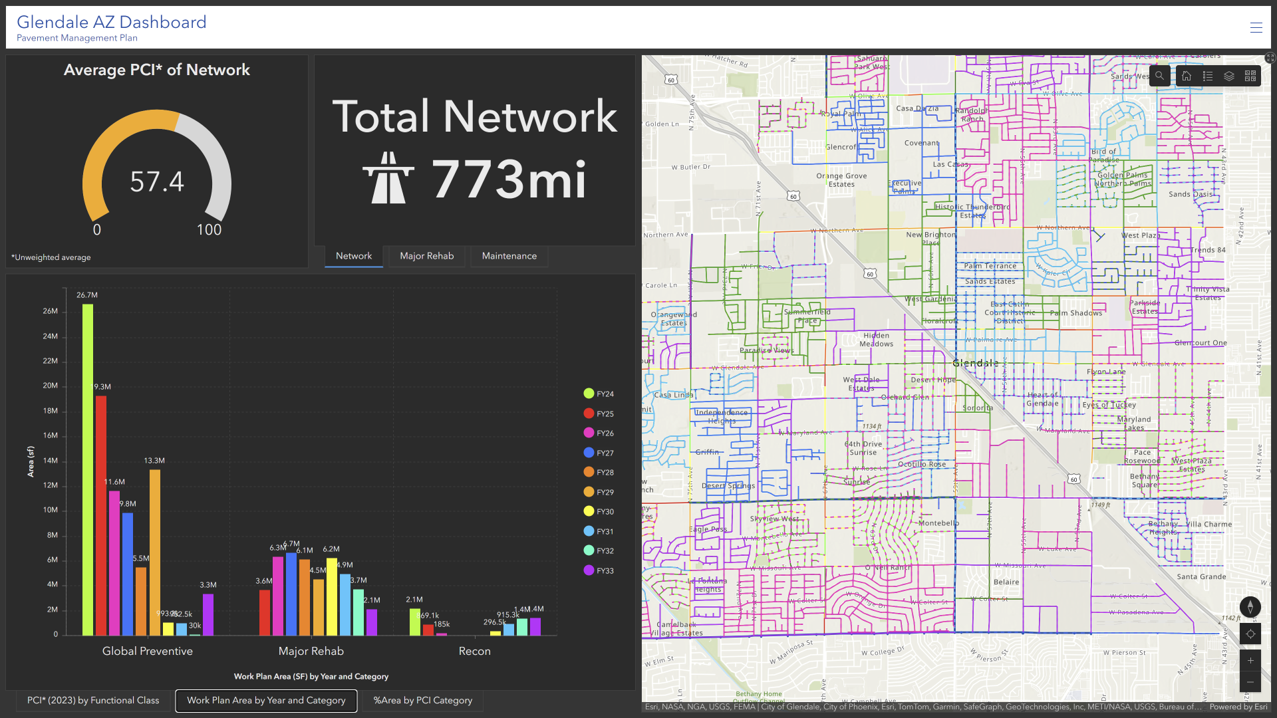Open the map legend list
The height and width of the screenshot is (718, 1277).
(1208, 76)
